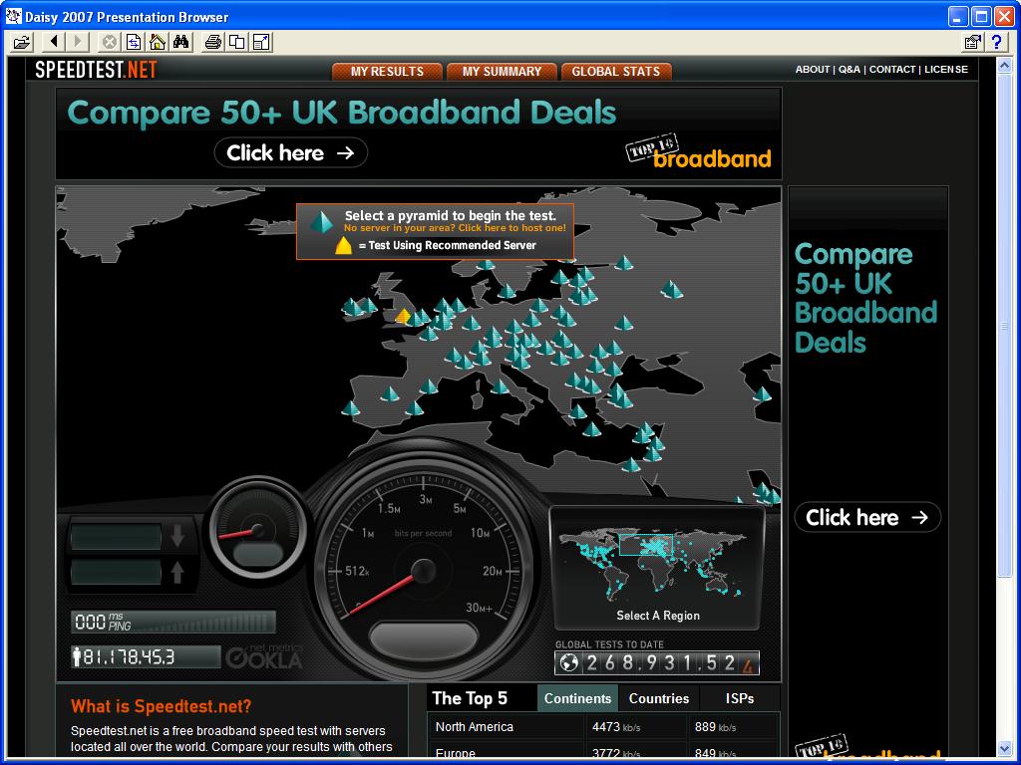Switch Top 5 to Continents tab
This screenshot has width=1021, height=765.
(577, 698)
